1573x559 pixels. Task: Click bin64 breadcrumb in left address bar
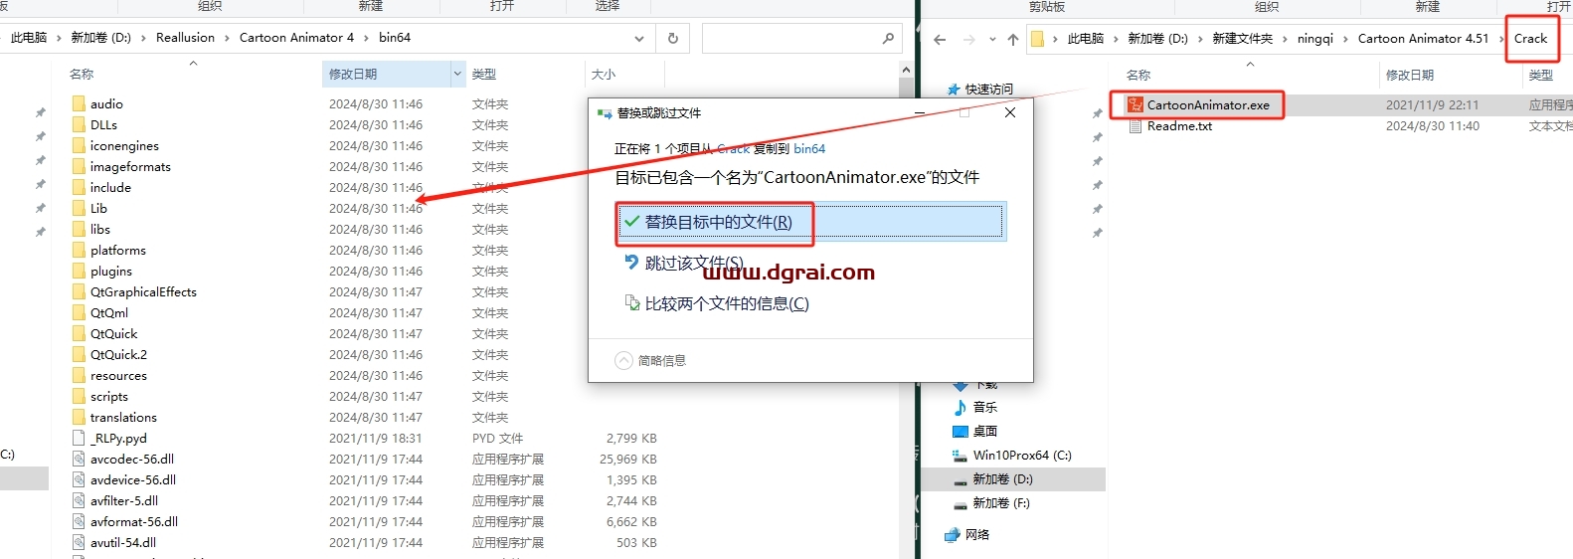395,38
